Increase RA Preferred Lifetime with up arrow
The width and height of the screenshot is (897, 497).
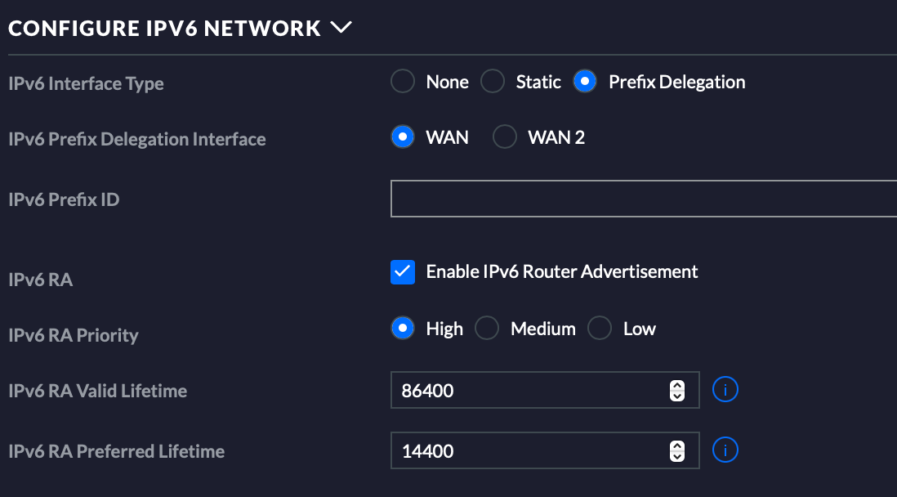click(x=676, y=446)
